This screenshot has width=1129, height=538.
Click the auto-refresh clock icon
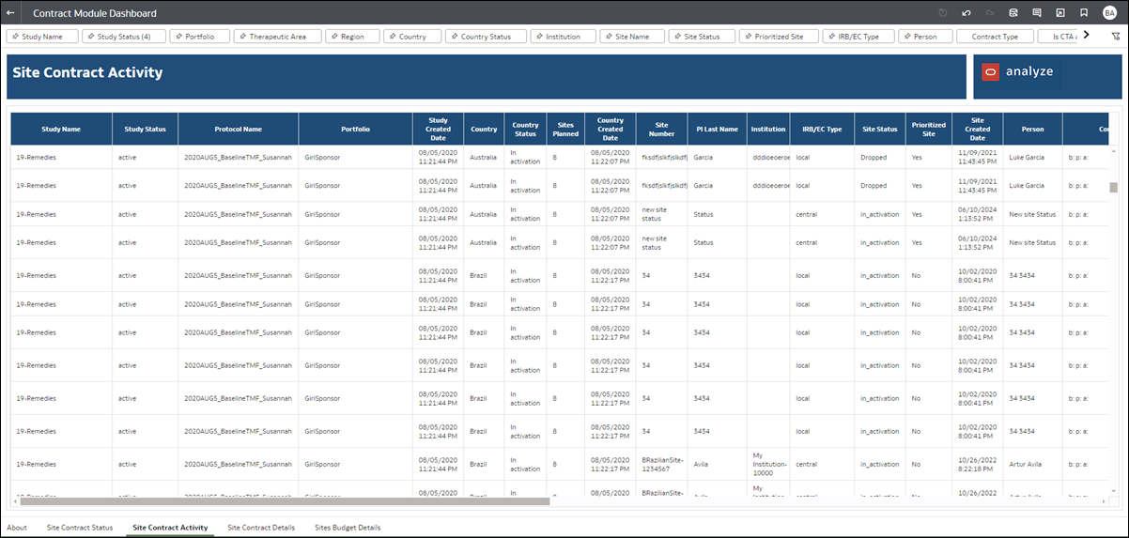point(943,13)
